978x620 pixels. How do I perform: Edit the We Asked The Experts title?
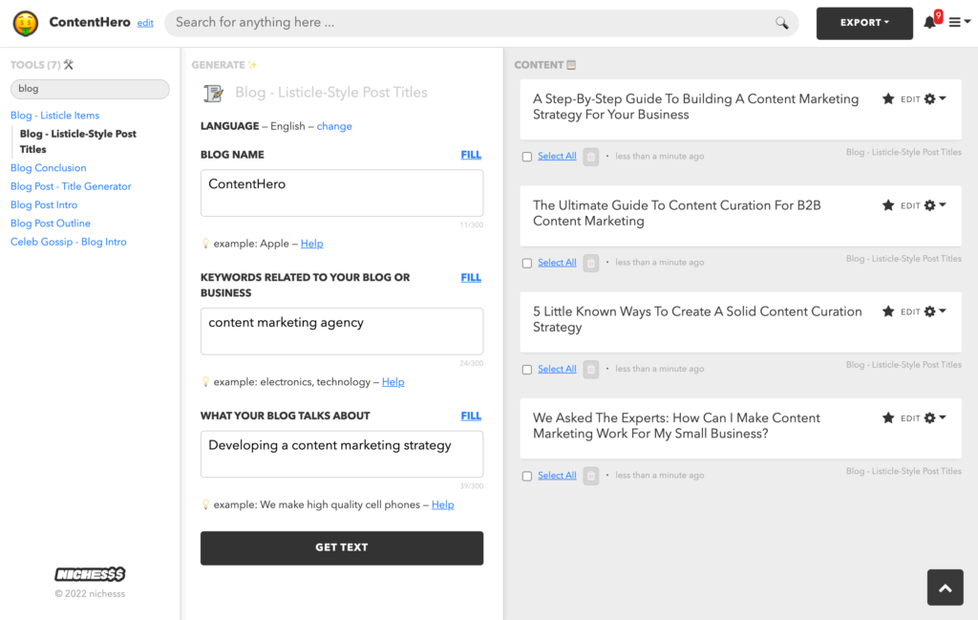pos(910,418)
